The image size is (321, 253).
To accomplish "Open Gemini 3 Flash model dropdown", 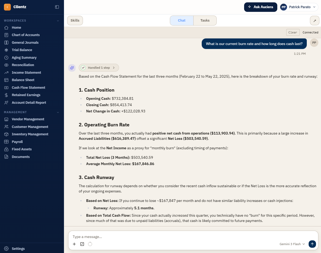I will [292, 244].
